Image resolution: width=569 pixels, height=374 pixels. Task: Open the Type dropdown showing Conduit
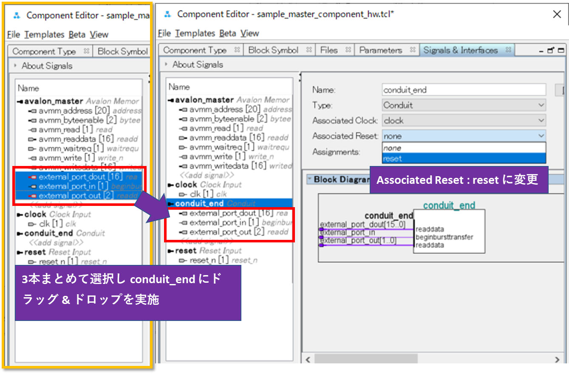(464, 105)
